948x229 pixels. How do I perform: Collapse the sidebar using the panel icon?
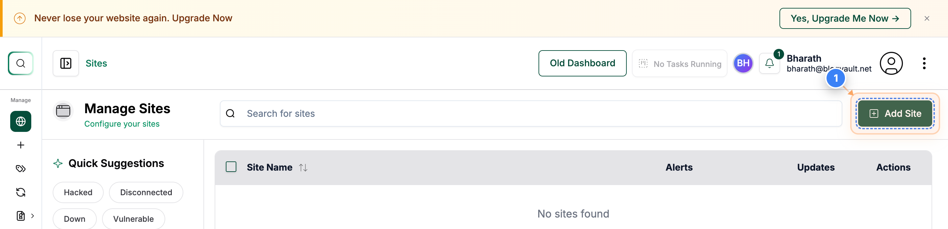coord(66,63)
